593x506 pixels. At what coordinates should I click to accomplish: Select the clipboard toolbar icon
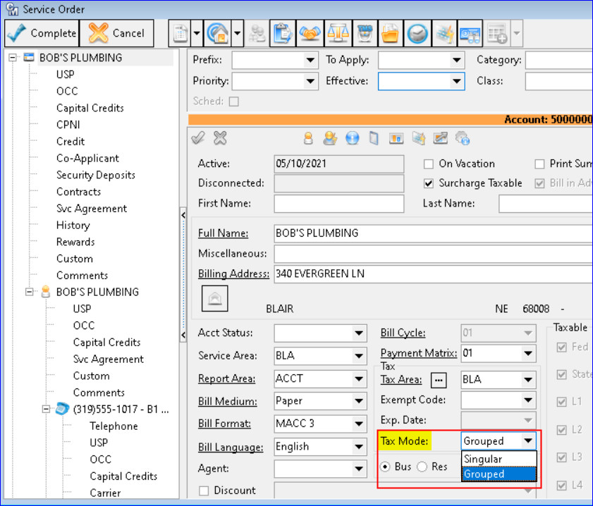[282, 33]
